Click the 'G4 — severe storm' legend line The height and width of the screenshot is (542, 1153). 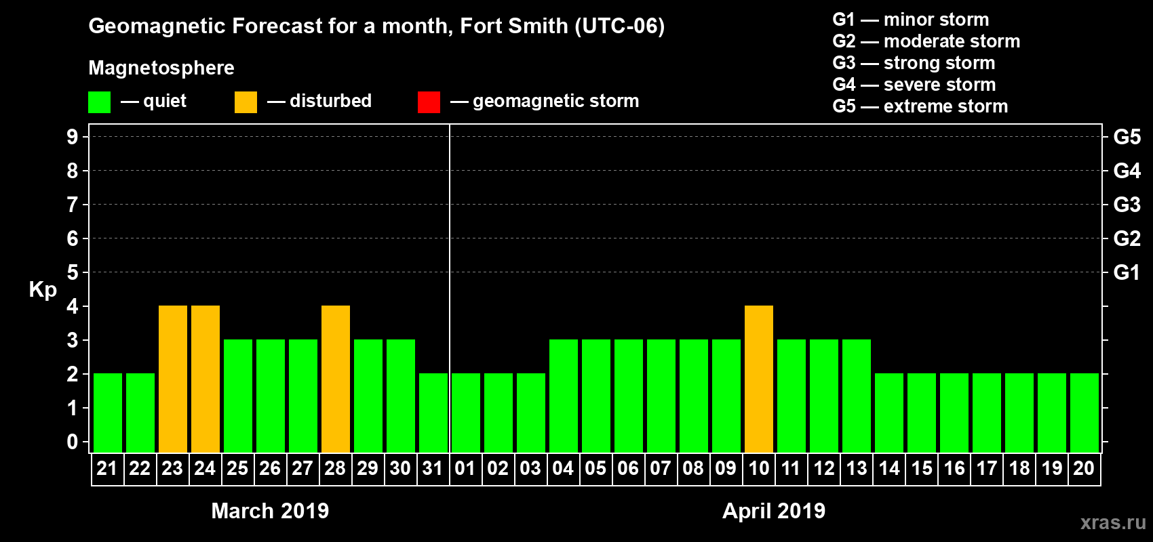click(x=914, y=85)
